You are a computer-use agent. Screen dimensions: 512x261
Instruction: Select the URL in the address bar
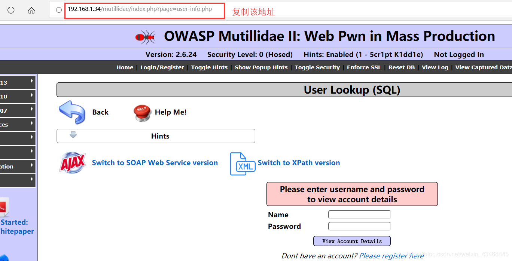[140, 9]
